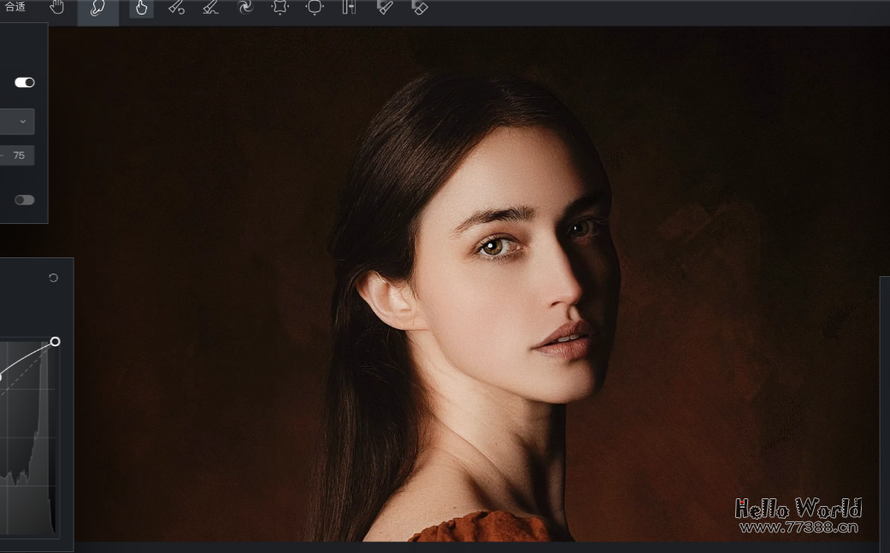Turn on the disabled gray toggle switch

(25, 200)
